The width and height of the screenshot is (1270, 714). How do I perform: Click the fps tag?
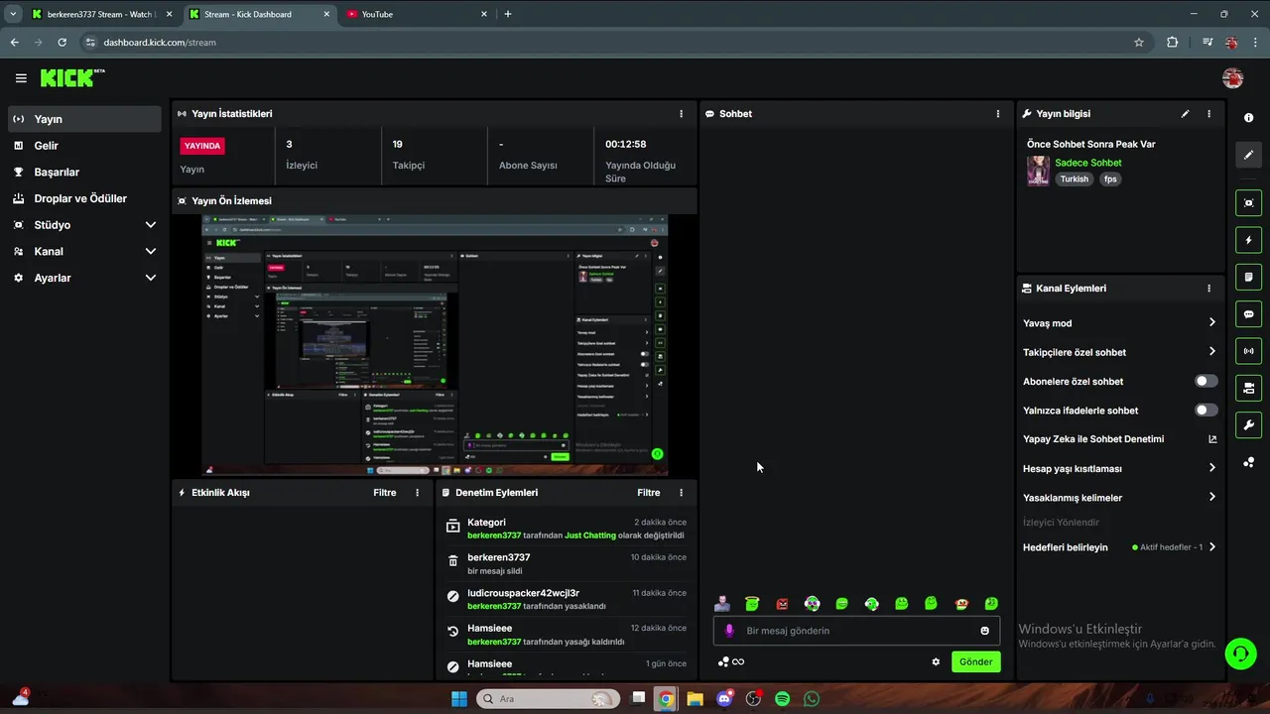1110,179
